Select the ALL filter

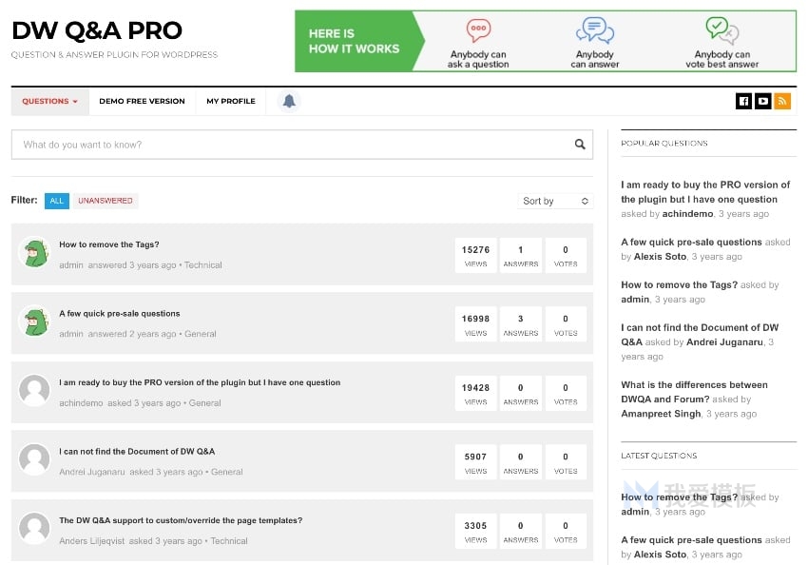coord(57,201)
